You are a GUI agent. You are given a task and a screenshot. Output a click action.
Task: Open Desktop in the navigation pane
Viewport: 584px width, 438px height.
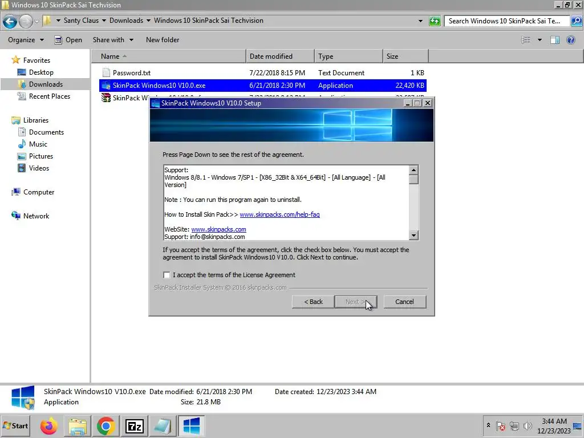point(41,72)
